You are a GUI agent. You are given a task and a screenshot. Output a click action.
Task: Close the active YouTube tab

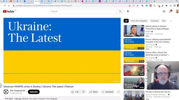(x=38, y=1)
